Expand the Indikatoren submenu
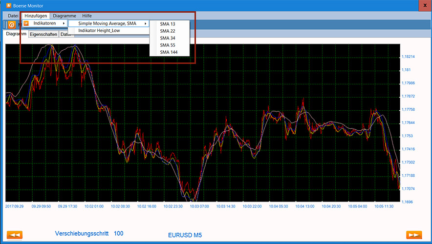Viewport: 432px width, 244px height. point(44,23)
